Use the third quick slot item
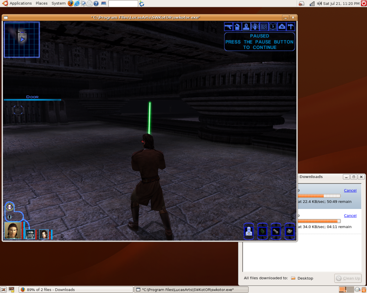This screenshot has height=293, width=367. [x=276, y=231]
